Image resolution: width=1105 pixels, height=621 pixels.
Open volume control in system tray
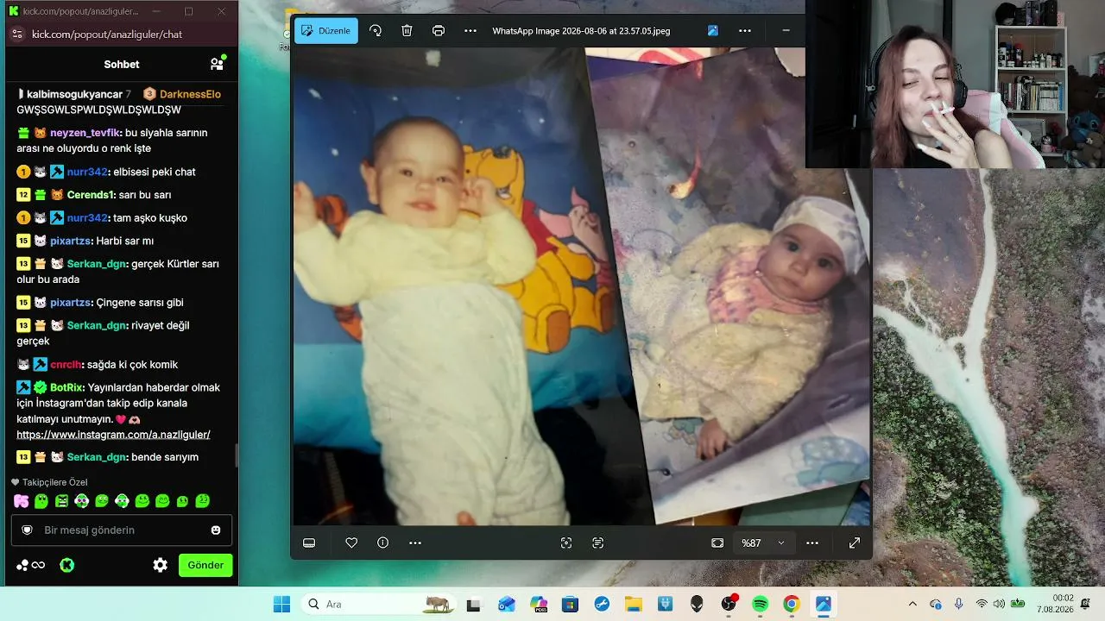click(x=1000, y=604)
